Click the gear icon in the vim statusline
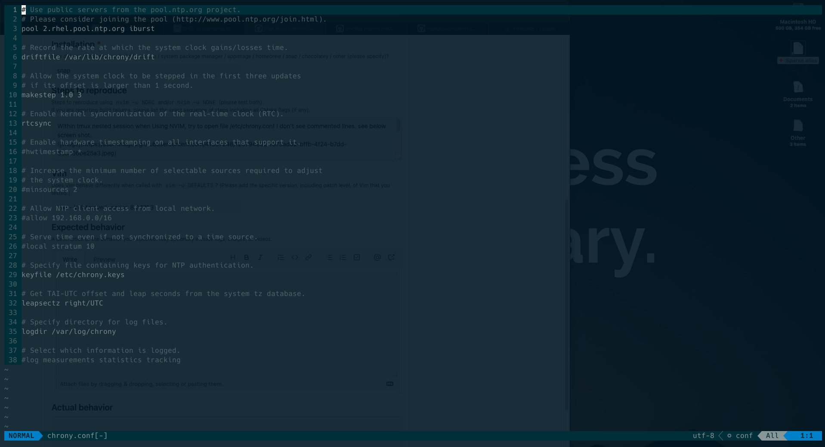 tap(729, 436)
